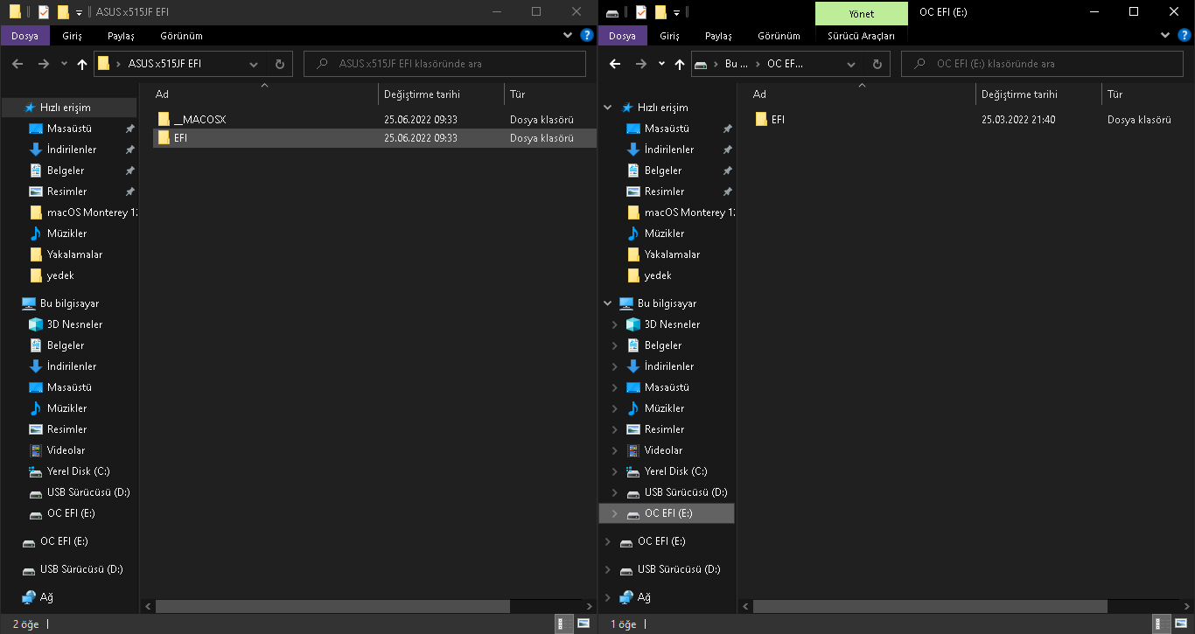Go up one level in ASUS x515JF EFI window
The image size is (1195, 634).
(82, 64)
